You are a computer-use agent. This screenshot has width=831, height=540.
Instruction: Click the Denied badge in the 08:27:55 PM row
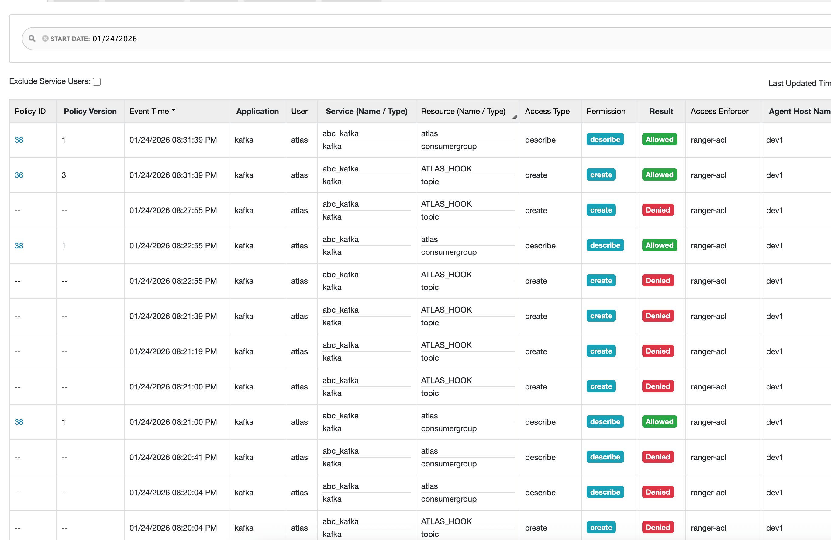(x=657, y=210)
